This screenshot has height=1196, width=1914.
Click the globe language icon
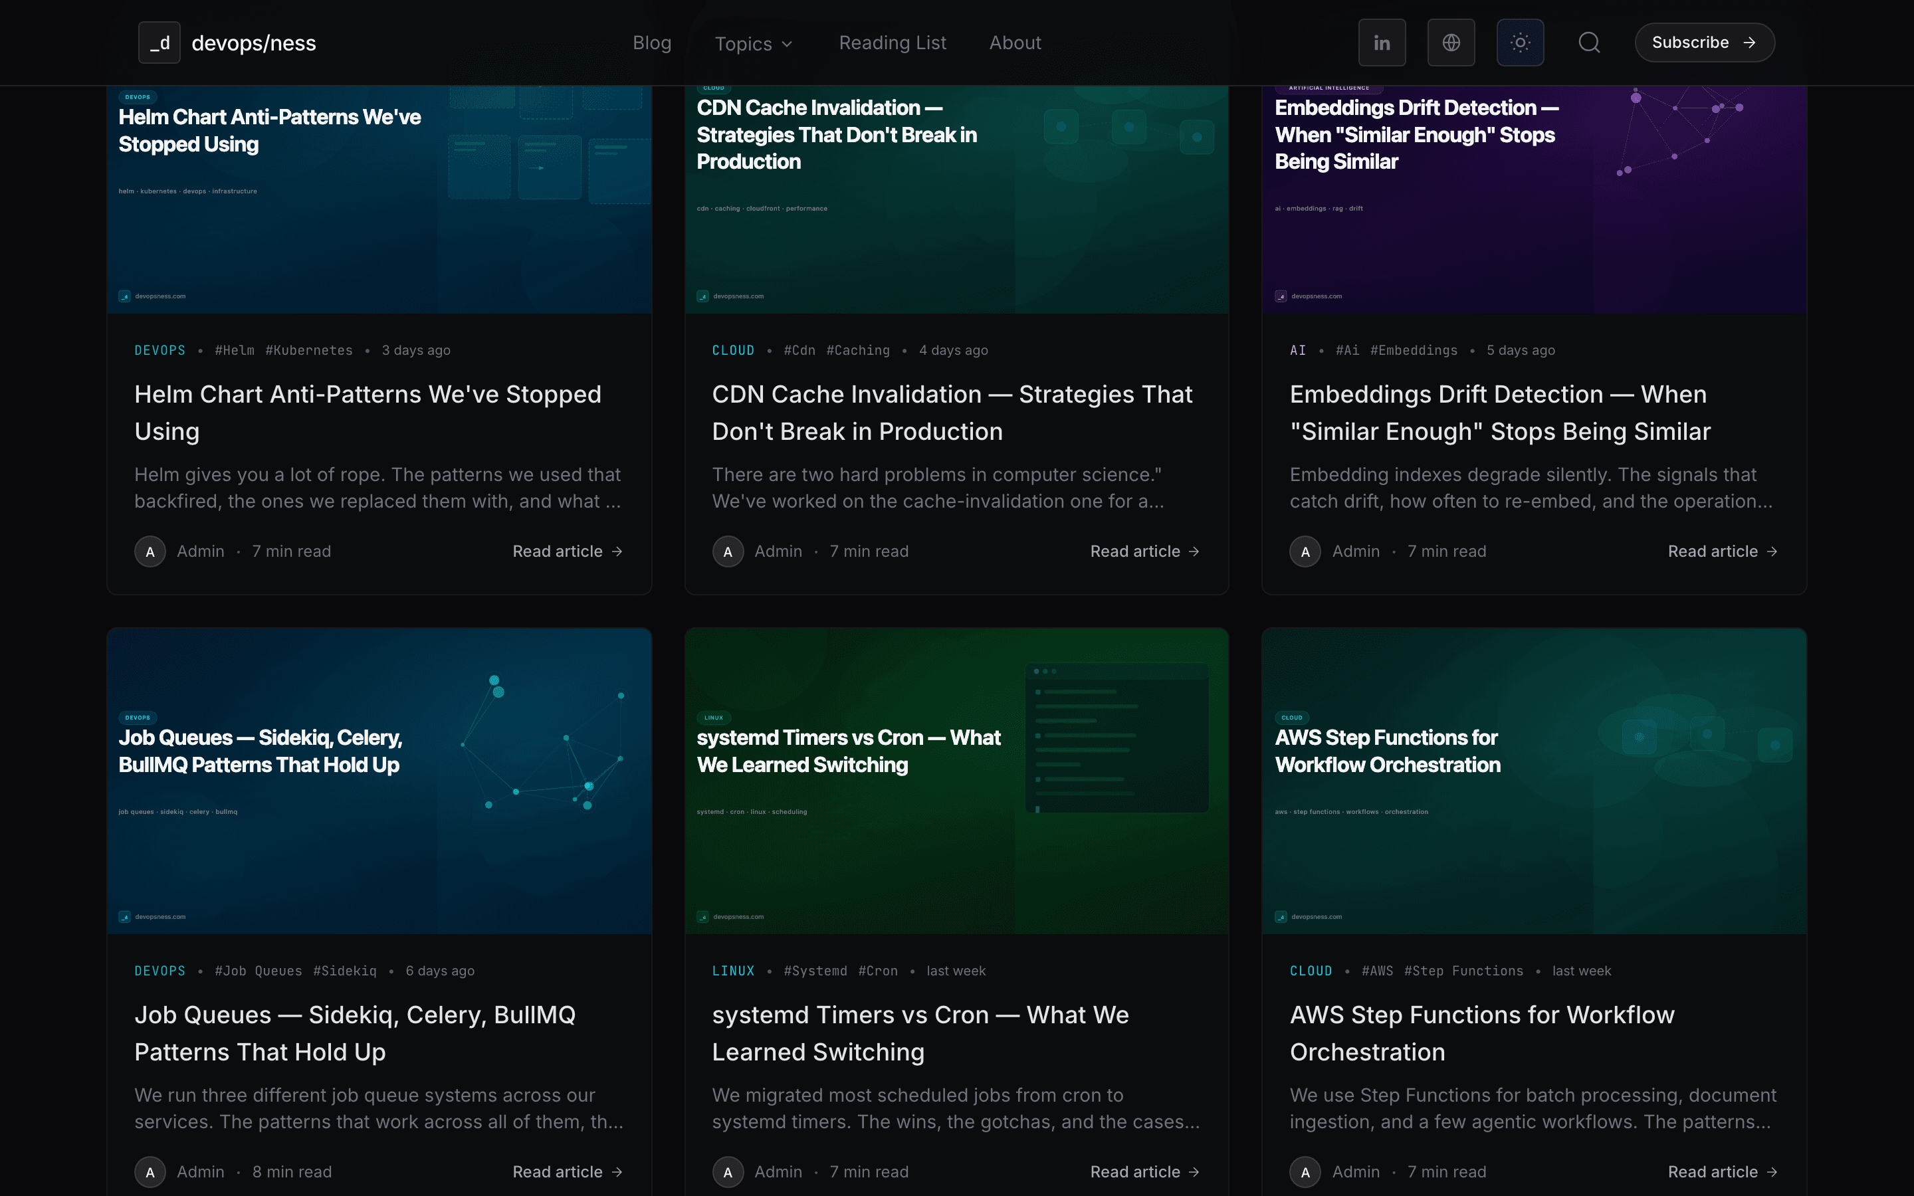(1451, 43)
